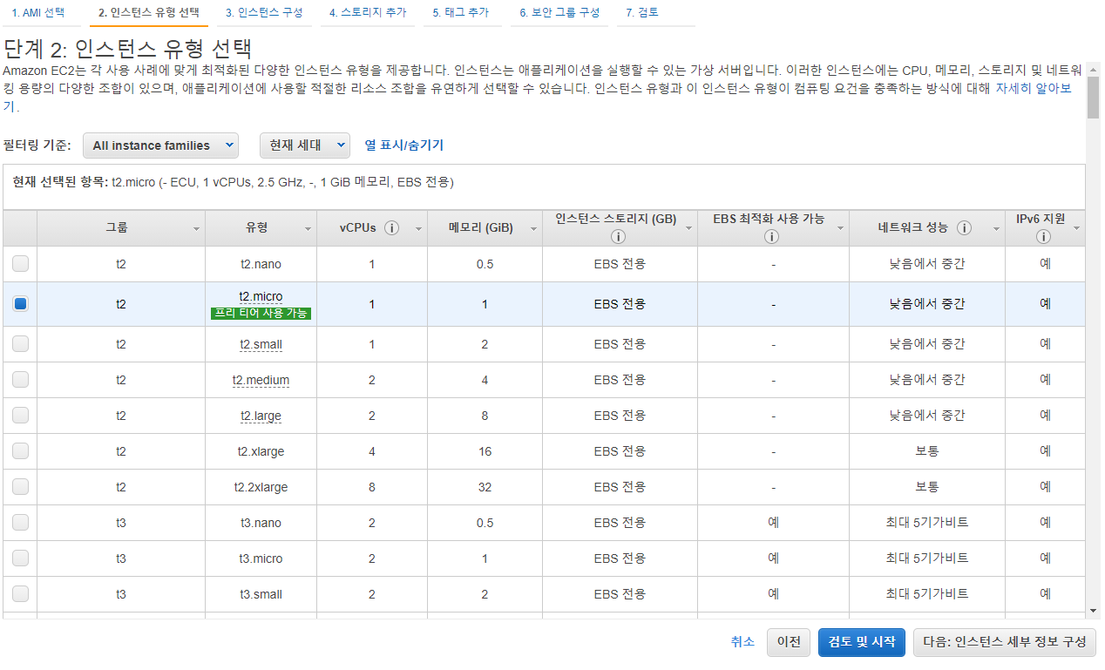Select the t3.nano row checkbox
The height and width of the screenshot is (670, 1105).
(20, 523)
